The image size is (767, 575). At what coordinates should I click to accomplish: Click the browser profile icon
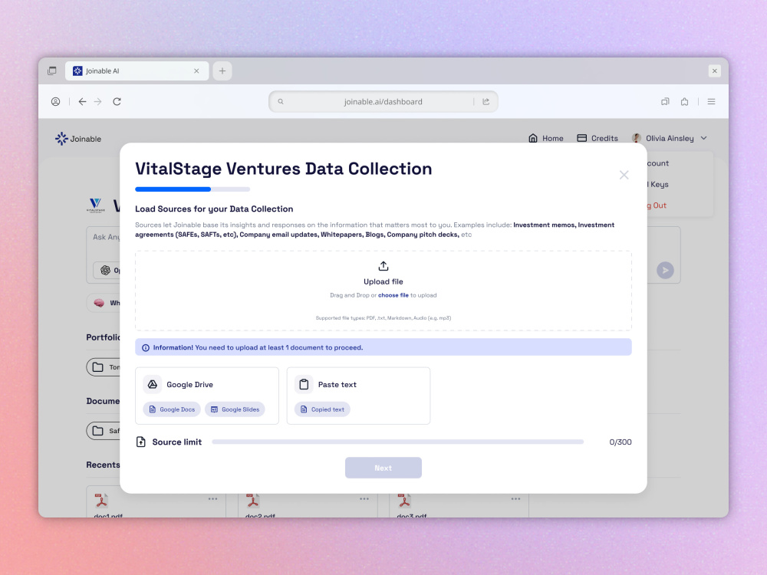56,102
